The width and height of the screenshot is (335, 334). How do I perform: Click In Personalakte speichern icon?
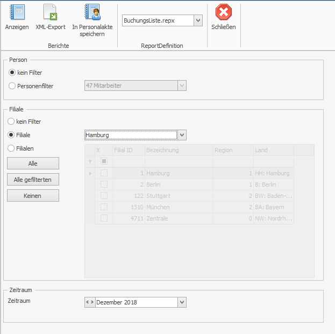92,12
